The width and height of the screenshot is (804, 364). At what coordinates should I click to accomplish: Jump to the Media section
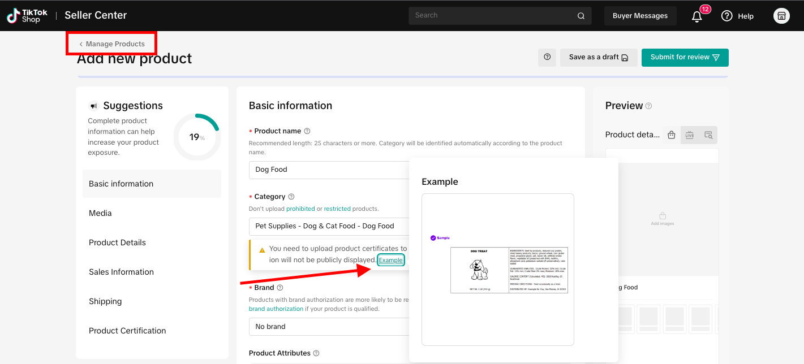[100, 213]
